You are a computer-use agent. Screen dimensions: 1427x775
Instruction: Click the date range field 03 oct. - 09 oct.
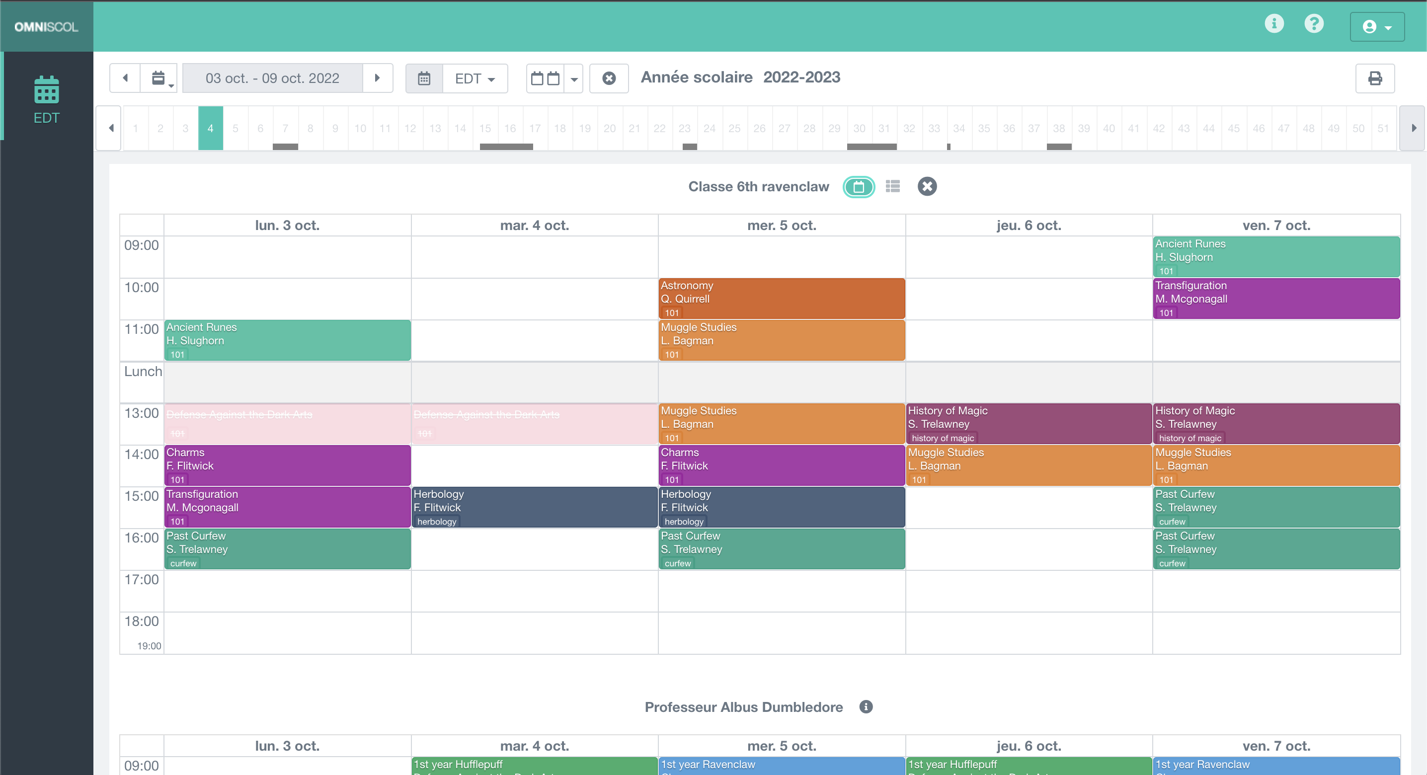tap(273, 78)
